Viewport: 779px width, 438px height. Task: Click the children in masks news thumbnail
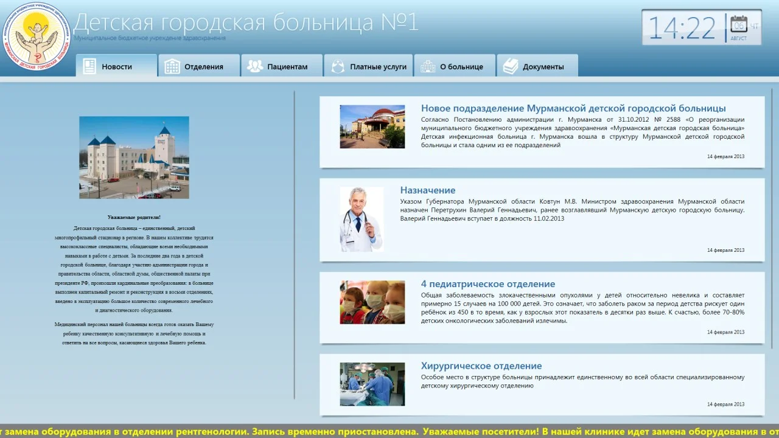[x=372, y=302]
